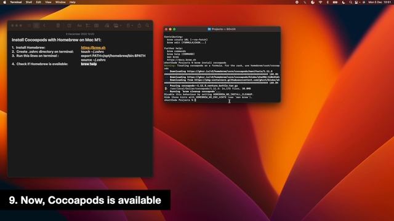
Task: Open the Shell menu
Action: [29, 2]
